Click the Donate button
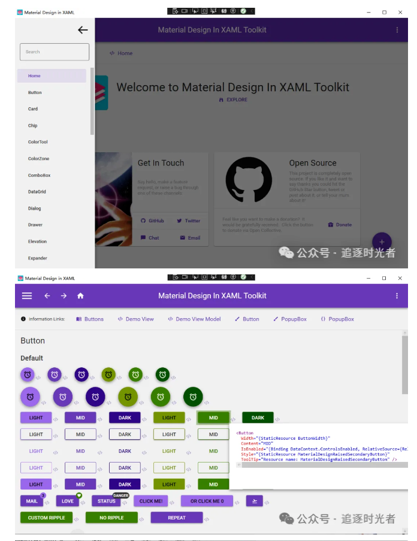This screenshot has width=417, height=541. point(340,225)
